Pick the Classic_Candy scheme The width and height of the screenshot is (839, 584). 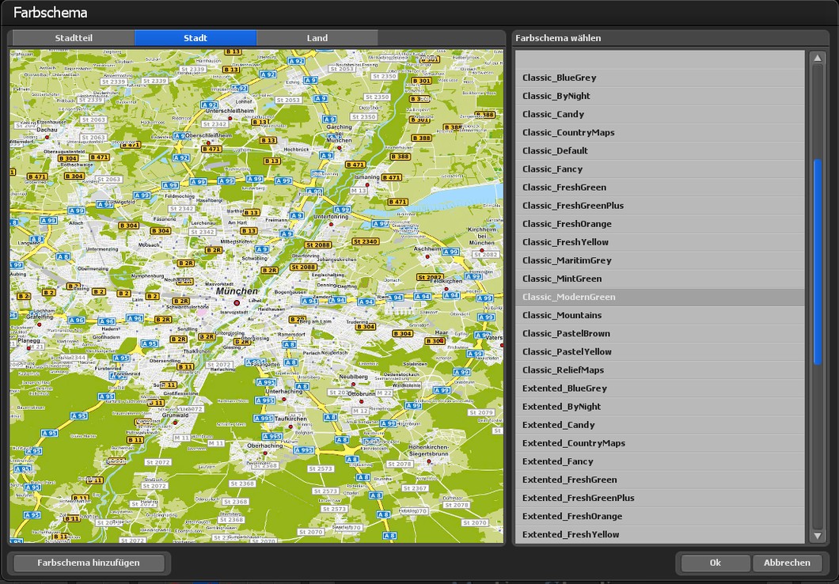click(x=553, y=114)
